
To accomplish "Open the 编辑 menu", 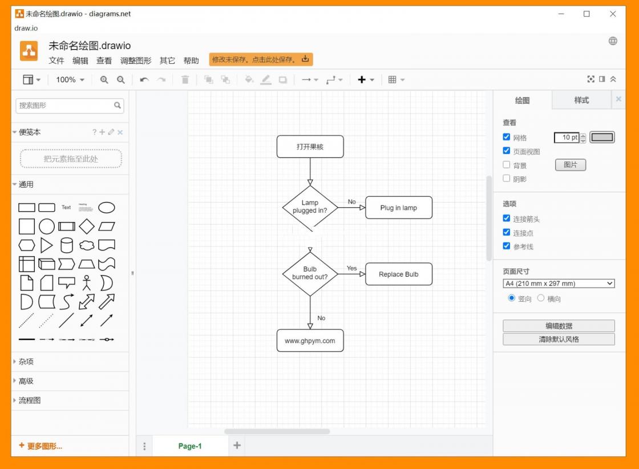I will 80,60.
